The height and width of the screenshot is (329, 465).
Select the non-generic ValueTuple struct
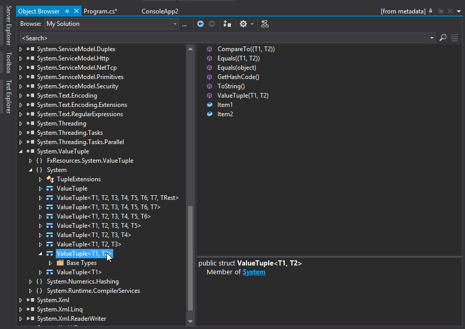[72, 189]
